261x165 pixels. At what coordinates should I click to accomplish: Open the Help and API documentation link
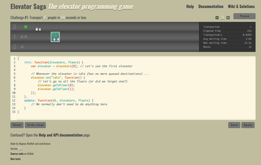tap(61, 135)
